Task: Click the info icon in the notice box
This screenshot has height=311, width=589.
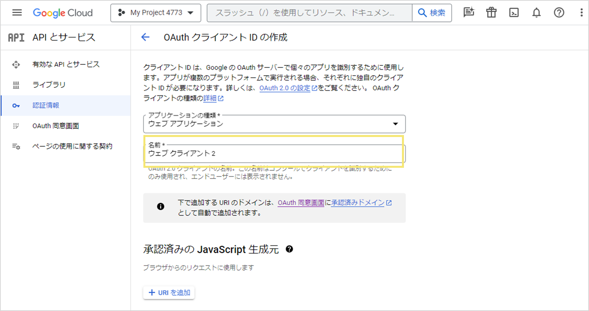Action: pyautogui.click(x=160, y=207)
